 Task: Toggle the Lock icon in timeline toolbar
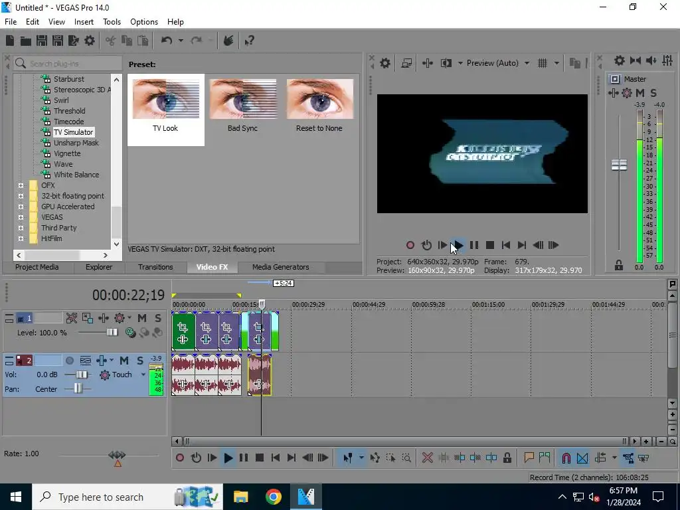507,458
